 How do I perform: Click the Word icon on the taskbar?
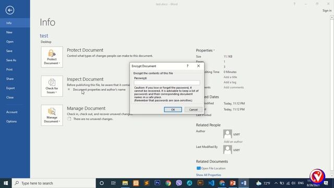[244, 183]
